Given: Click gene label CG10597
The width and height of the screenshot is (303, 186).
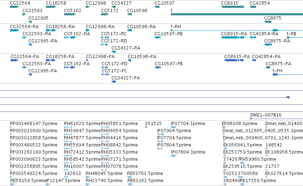Looking at the screenshot, I should [x=164, y=3].
